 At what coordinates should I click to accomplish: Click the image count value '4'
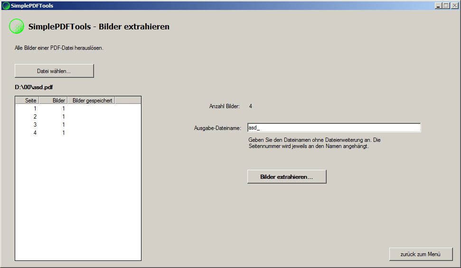251,106
